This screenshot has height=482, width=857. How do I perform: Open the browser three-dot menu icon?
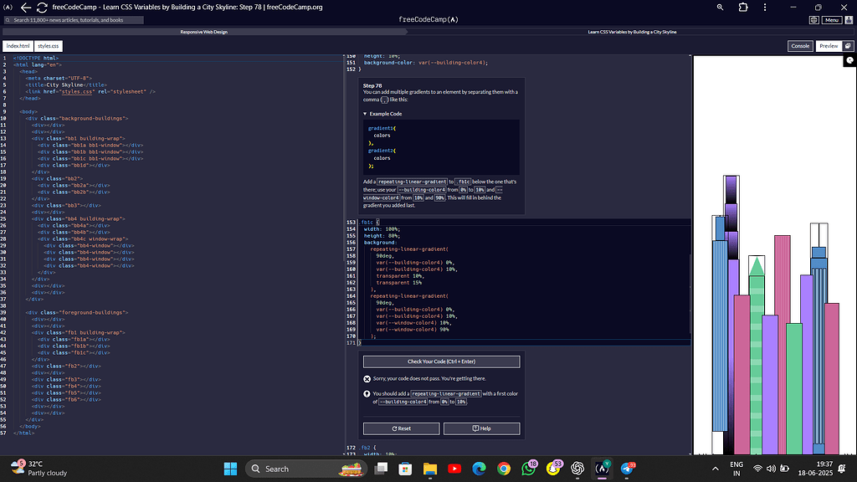(x=764, y=7)
